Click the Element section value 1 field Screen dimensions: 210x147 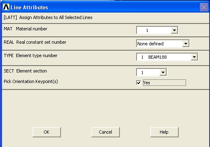148,72
